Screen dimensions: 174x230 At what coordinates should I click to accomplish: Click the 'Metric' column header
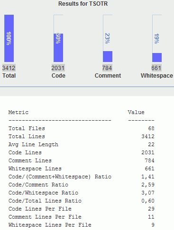[18, 112]
